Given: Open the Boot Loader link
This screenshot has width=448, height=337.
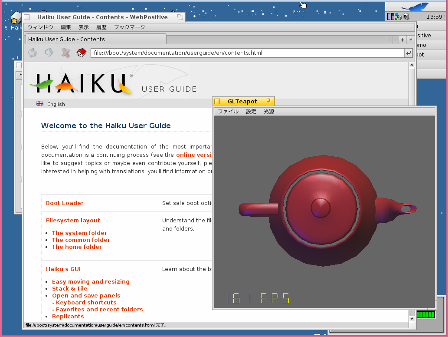Looking at the screenshot, I should (x=65, y=203).
